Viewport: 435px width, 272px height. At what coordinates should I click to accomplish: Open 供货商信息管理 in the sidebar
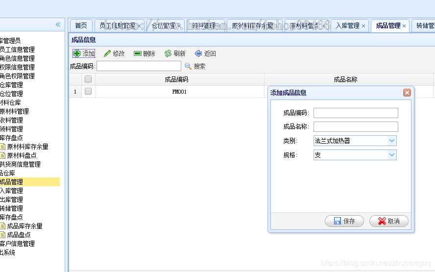pyautogui.click(x=20, y=164)
